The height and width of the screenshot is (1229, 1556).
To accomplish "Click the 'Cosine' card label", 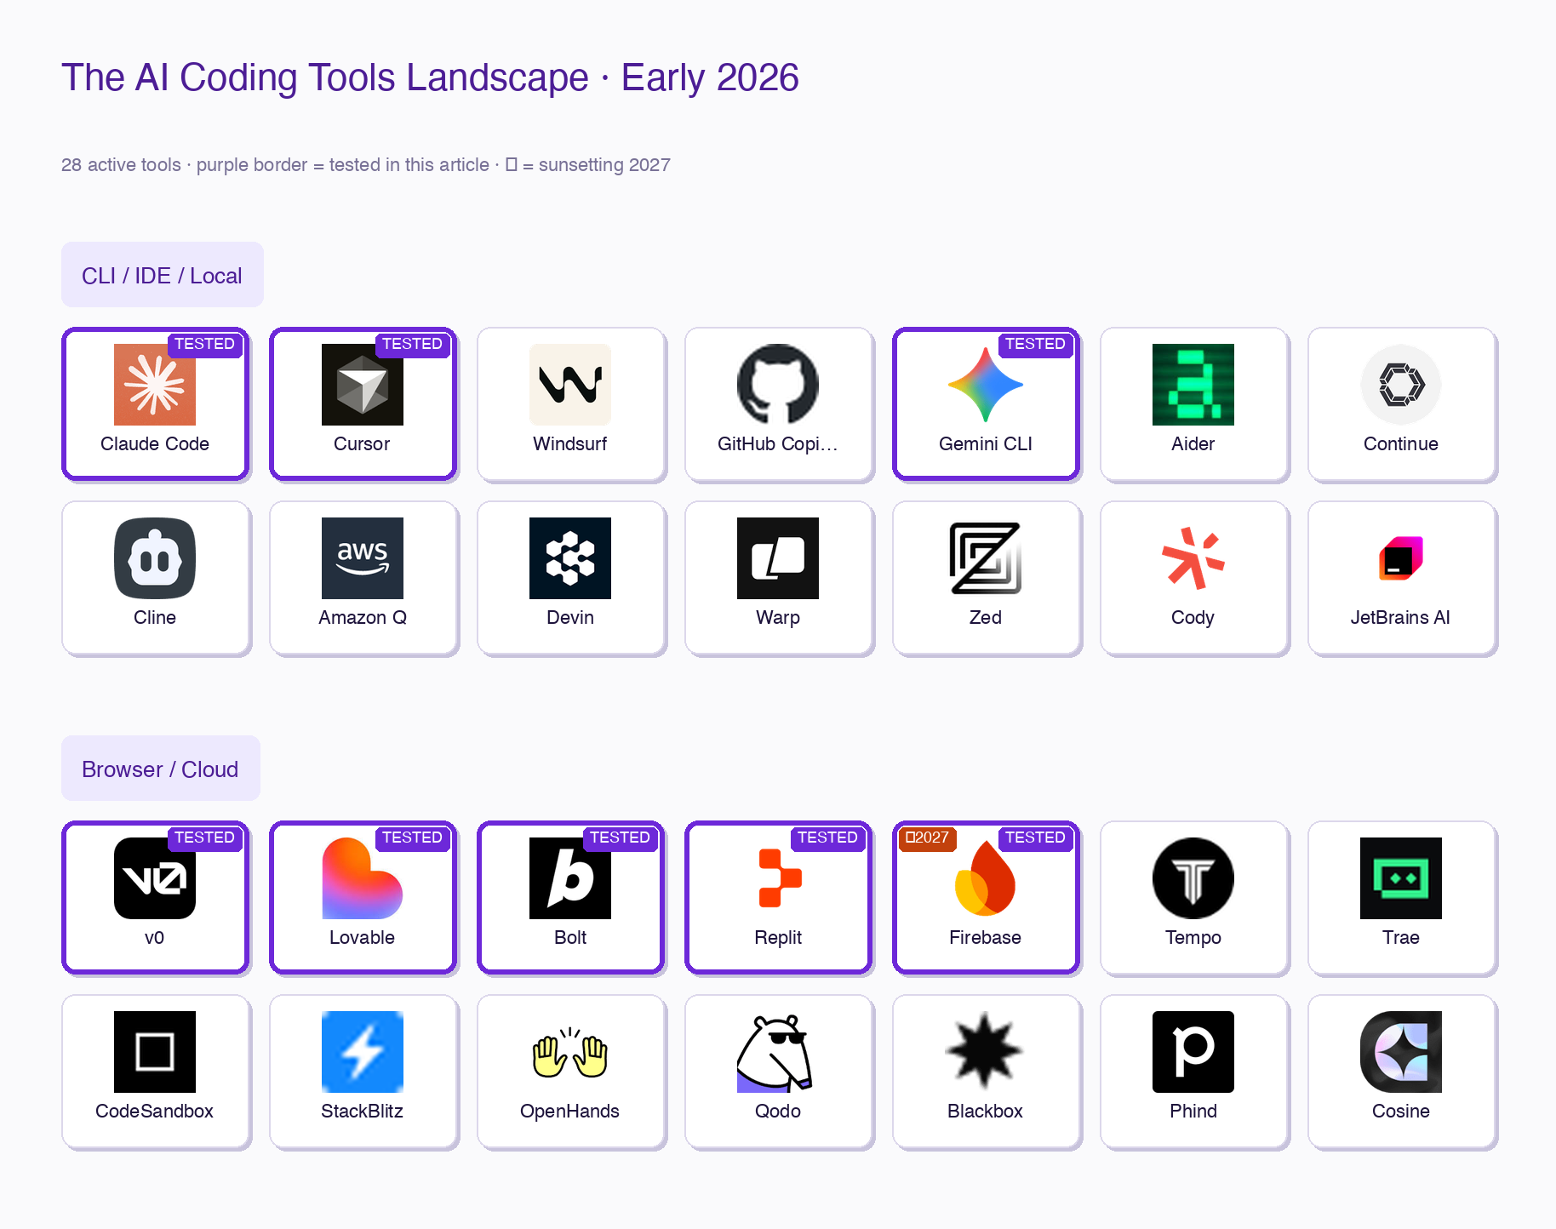I will tap(1401, 1111).
